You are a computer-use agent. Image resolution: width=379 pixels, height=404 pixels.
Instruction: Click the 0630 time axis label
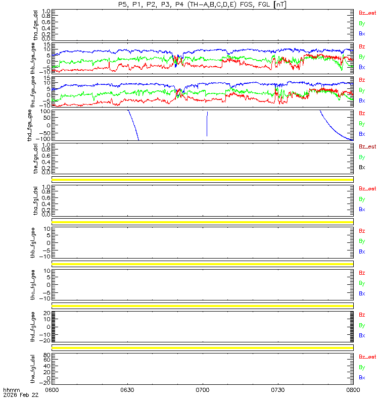tap(127, 390)
